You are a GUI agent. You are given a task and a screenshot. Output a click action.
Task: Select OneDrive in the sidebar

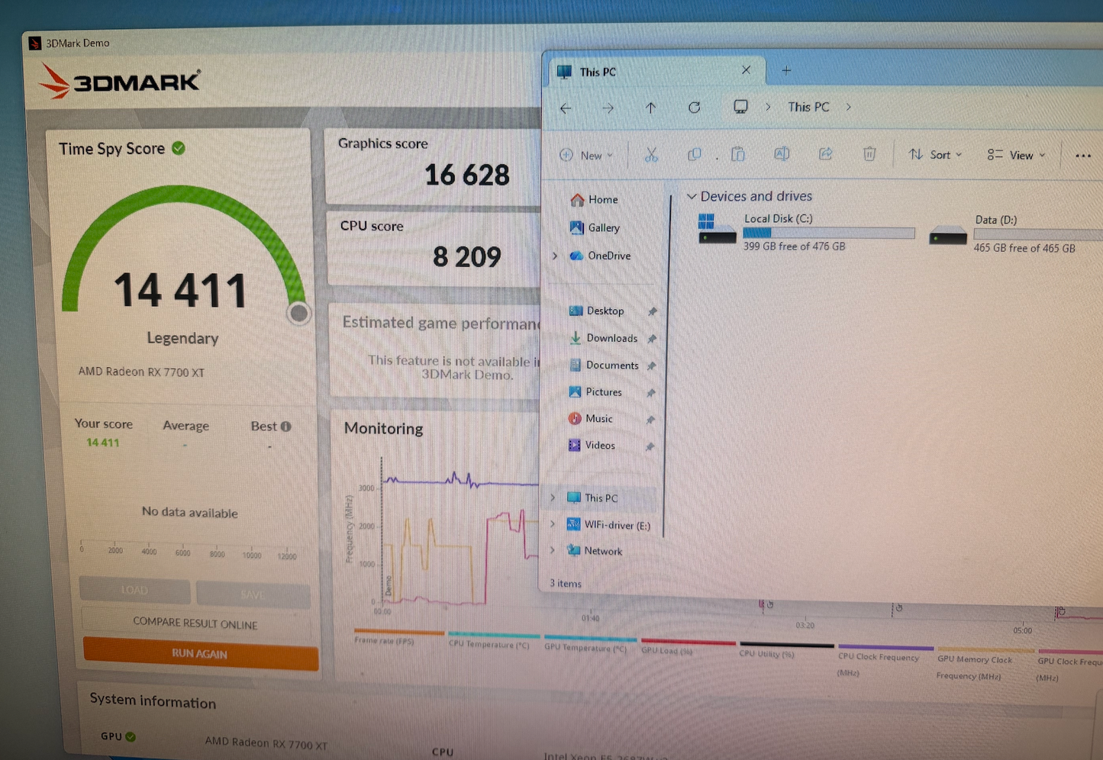(600, 256)
